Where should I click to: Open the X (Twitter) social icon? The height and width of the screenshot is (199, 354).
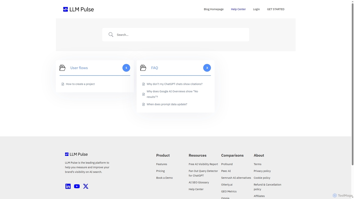click(x=86, y=186)
